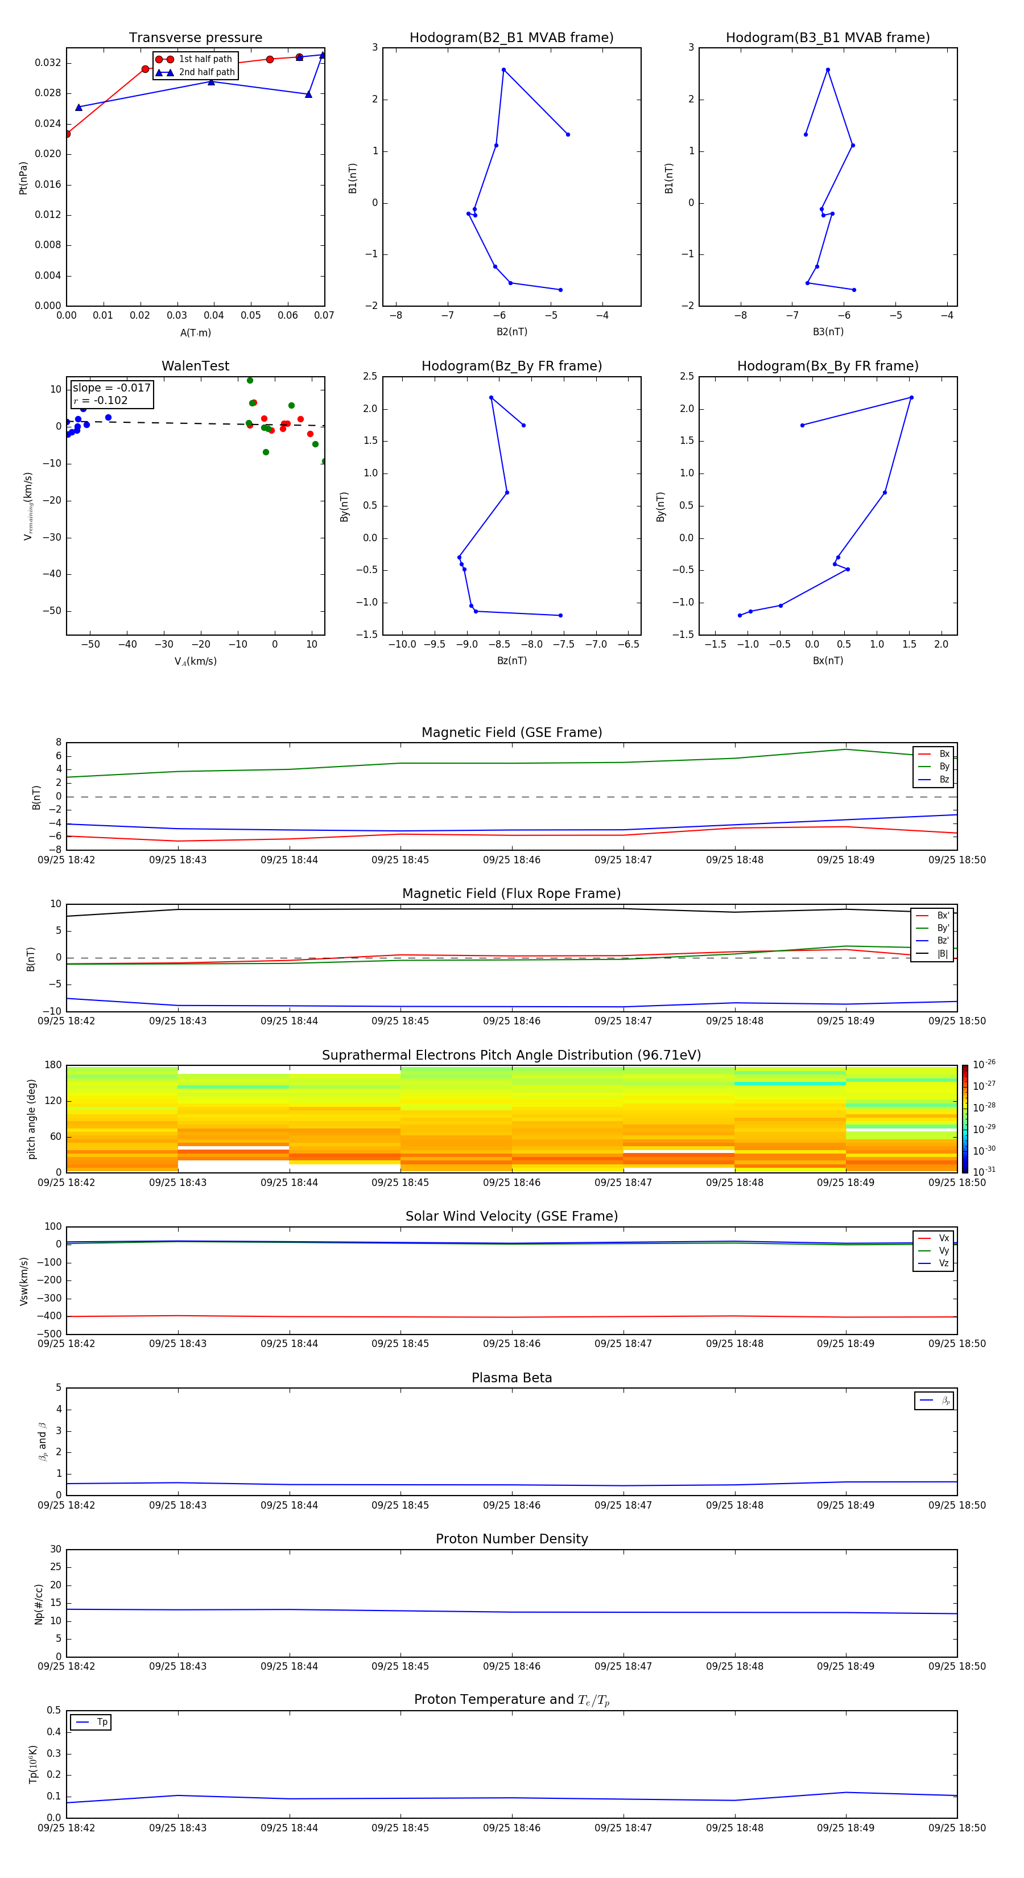Click the "Pt(nPa)" y-axis label
Viewport: 1024px width, 1878px height.
tap(23, 178)
